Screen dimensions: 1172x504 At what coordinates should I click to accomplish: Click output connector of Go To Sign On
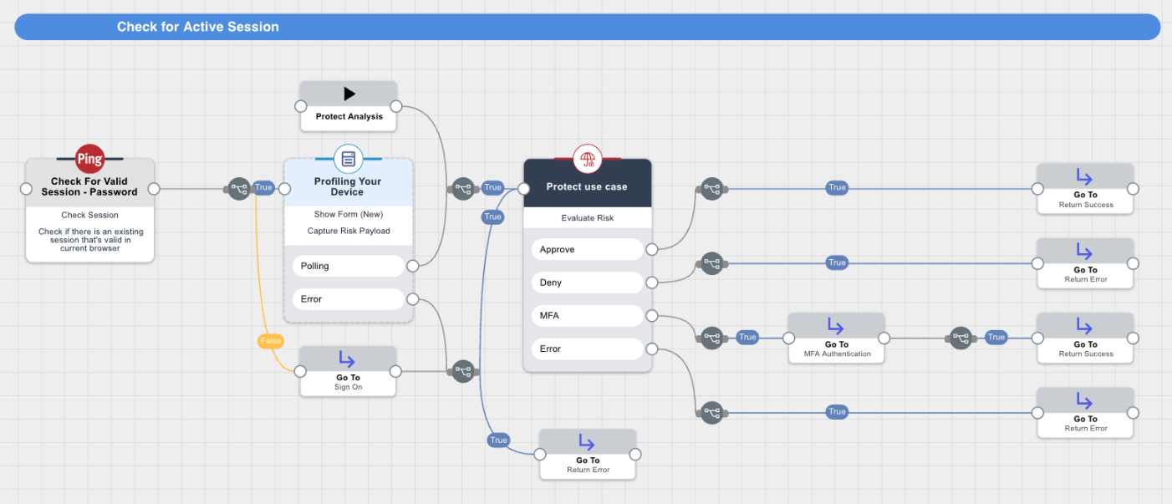coord(395,371)
